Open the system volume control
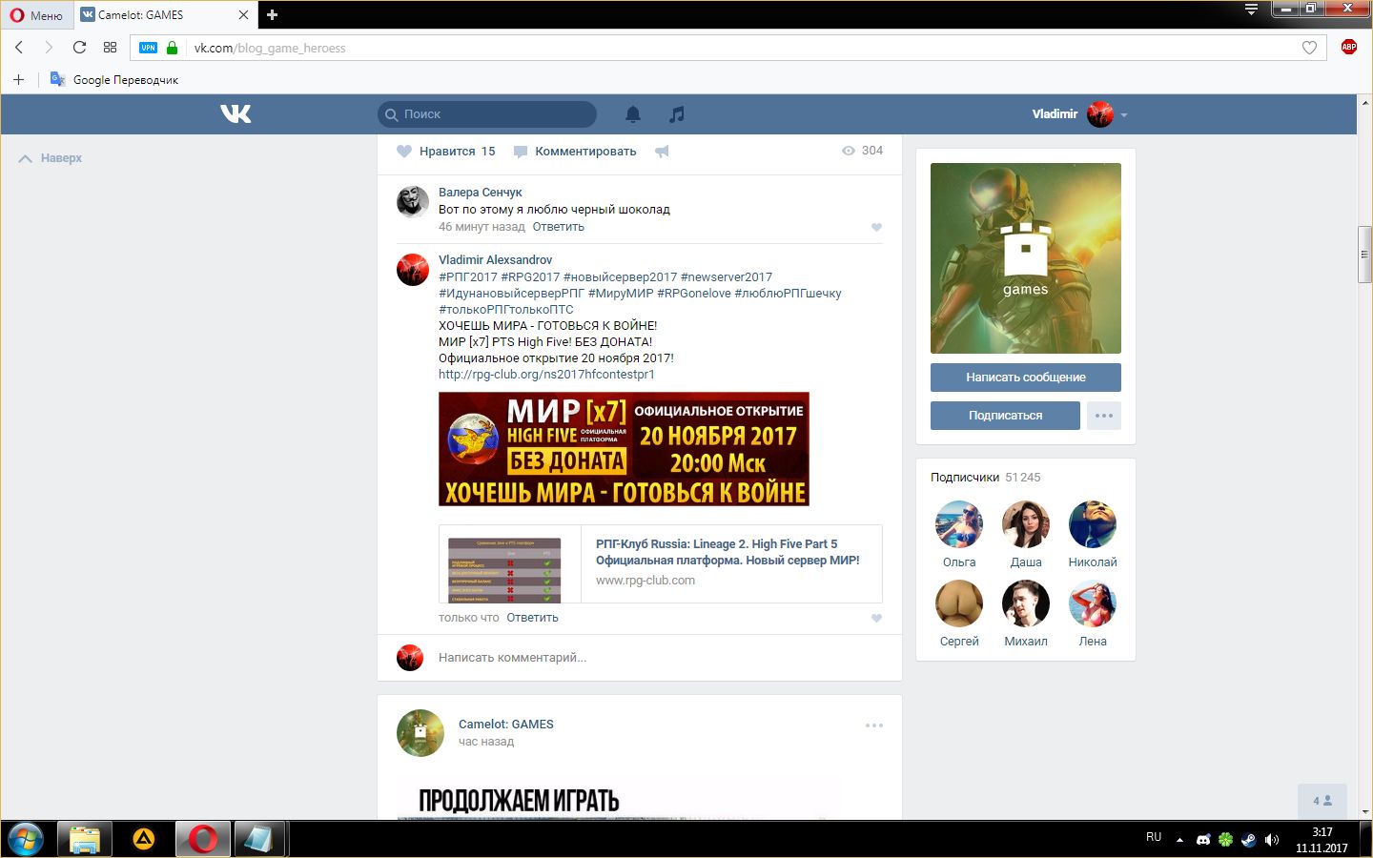The height and width of the screenshot is (858, 1373). coord(1272,840)
